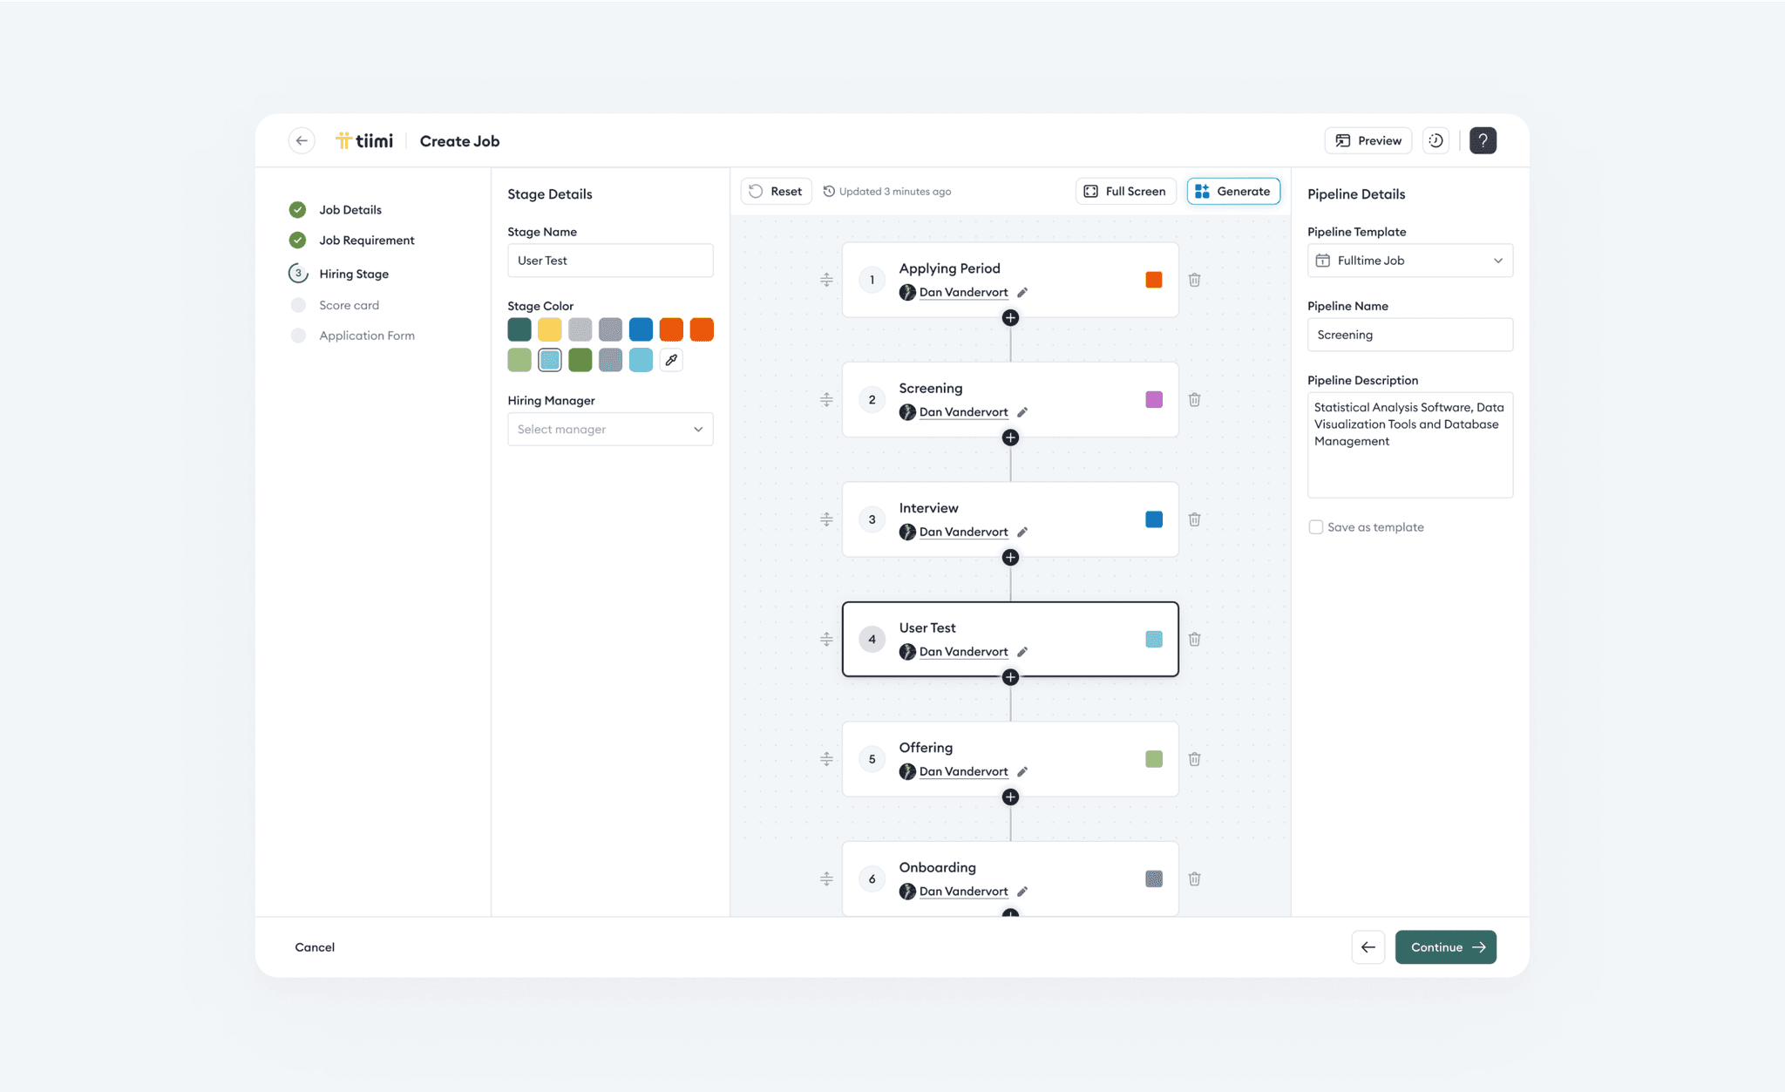This screenshot has width=1785, height=1092.
Task: Click the version history clock icon
Action: pyautogui.click(x=1435, y=140)
